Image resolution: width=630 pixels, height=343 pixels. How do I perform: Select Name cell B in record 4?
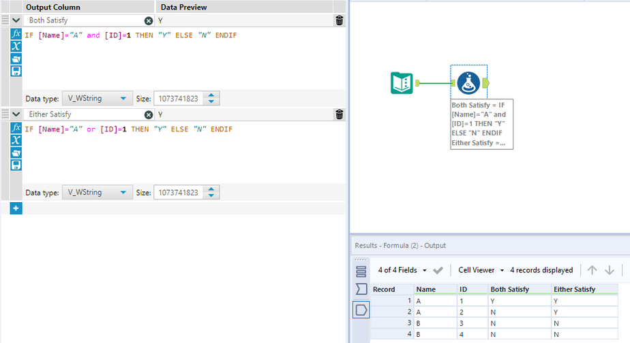pyautogui.click(x=436, y=334)
